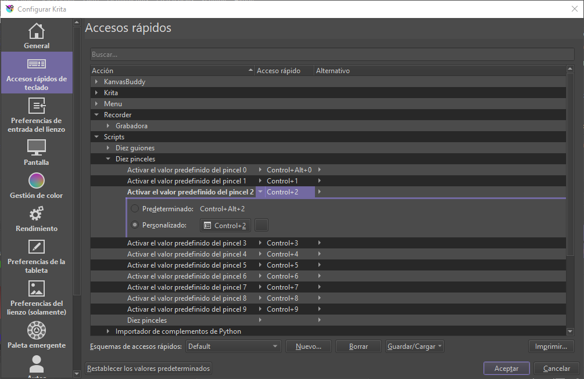Viewport: 584px width, 379px height.
Task: Open the shortcut scheme Default dropdown
Action: pyautogui.click(x=233, y=346)
